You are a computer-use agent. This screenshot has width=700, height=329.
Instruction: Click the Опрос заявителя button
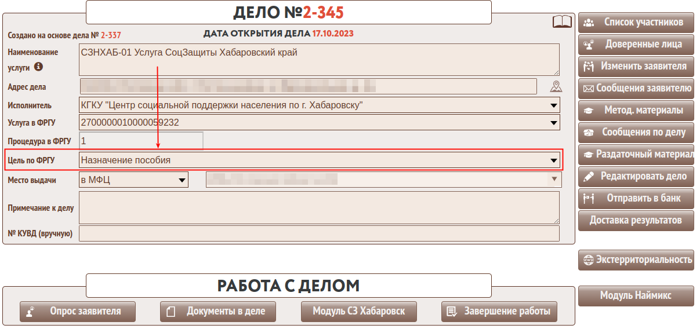click(x=78, y=312)
